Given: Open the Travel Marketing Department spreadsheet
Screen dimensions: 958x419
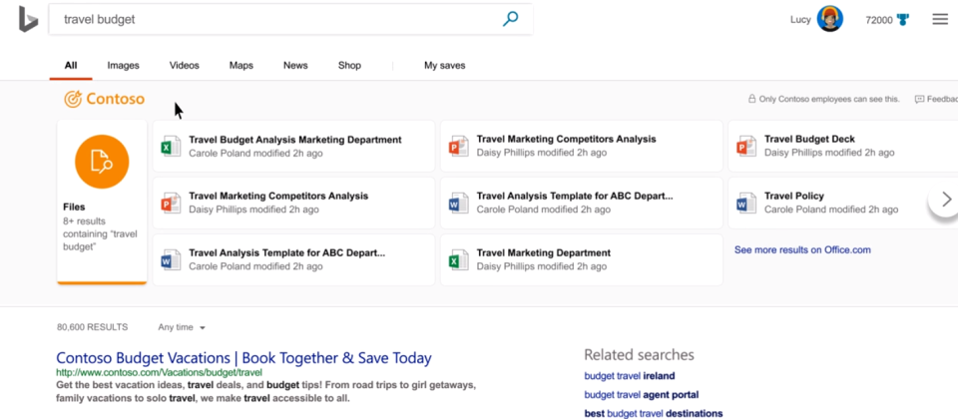Looking at the screenshot, I should point(582,259).
